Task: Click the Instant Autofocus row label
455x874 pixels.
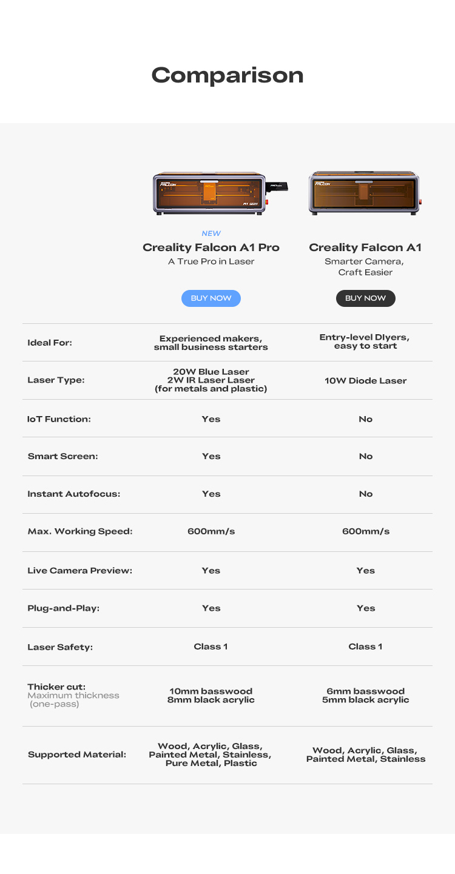Action: coord(74,494)
